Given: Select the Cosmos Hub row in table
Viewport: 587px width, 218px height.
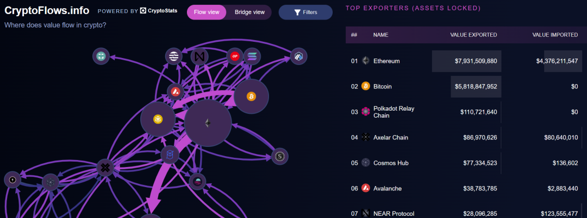Looking at the screenshot, I should pos(390,163).
